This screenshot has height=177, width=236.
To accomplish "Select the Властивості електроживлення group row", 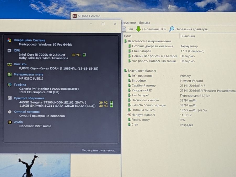I will tap(148, 41).
